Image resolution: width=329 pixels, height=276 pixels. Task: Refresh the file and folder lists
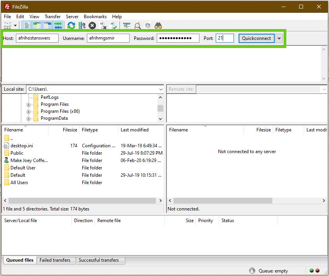pyautogui.click(x=71, y=25)
